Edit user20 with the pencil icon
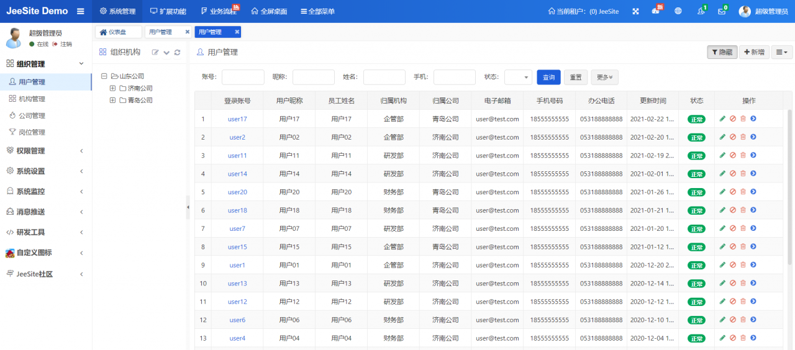 click(x=722, y=192)
